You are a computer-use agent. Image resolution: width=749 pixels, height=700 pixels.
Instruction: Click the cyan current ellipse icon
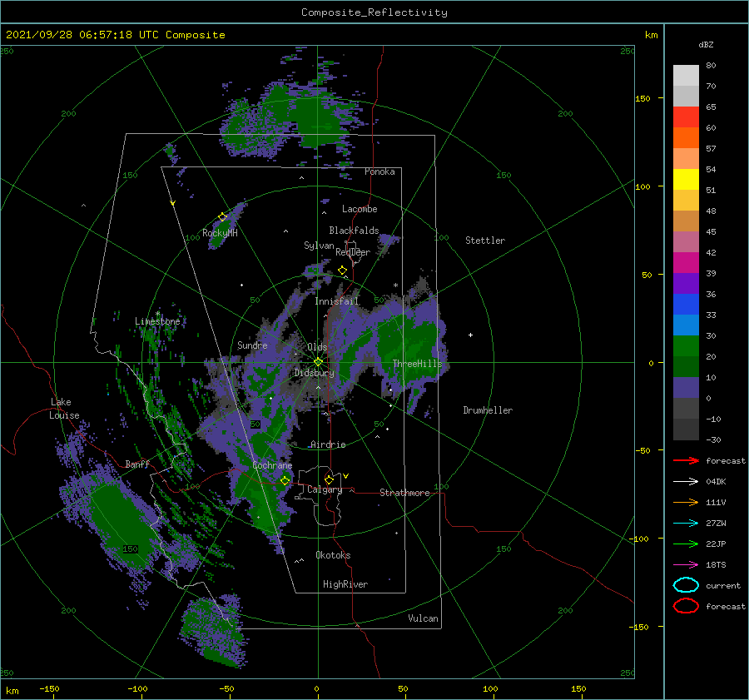(686, 585)
